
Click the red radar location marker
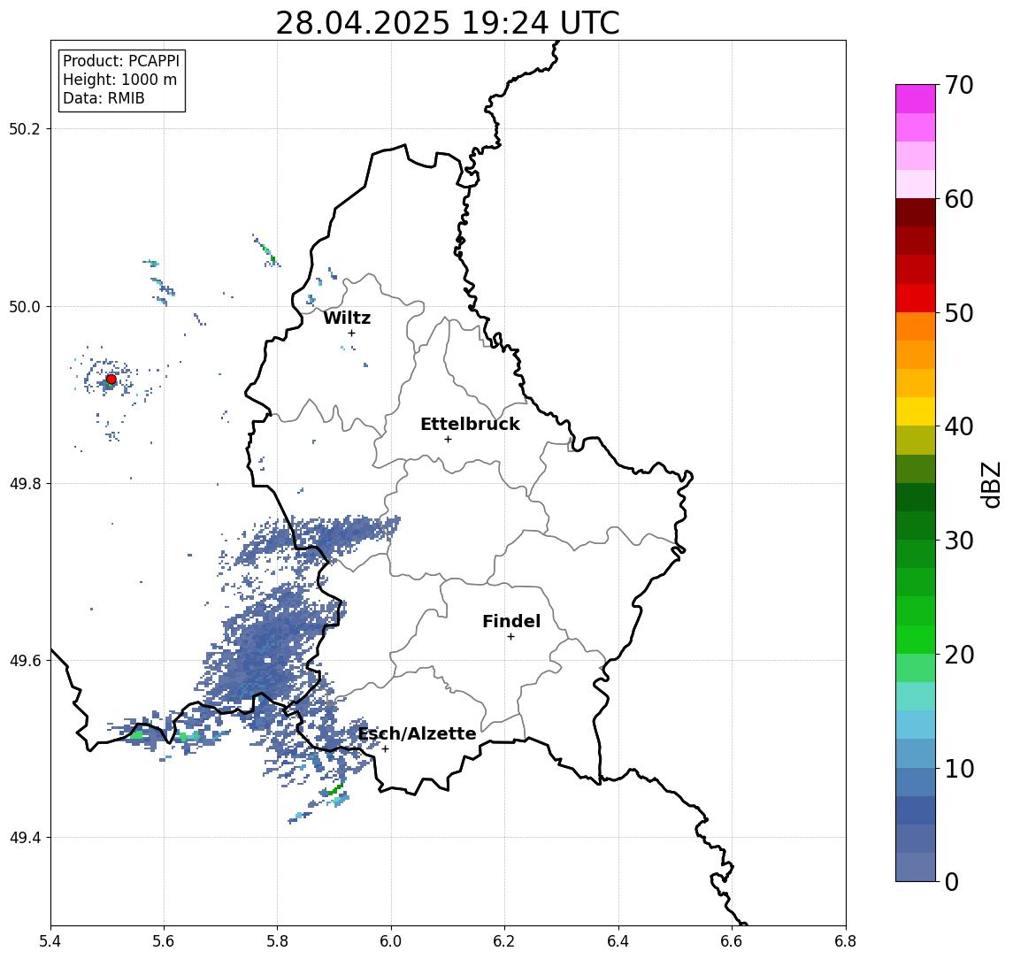coord(111,380)
